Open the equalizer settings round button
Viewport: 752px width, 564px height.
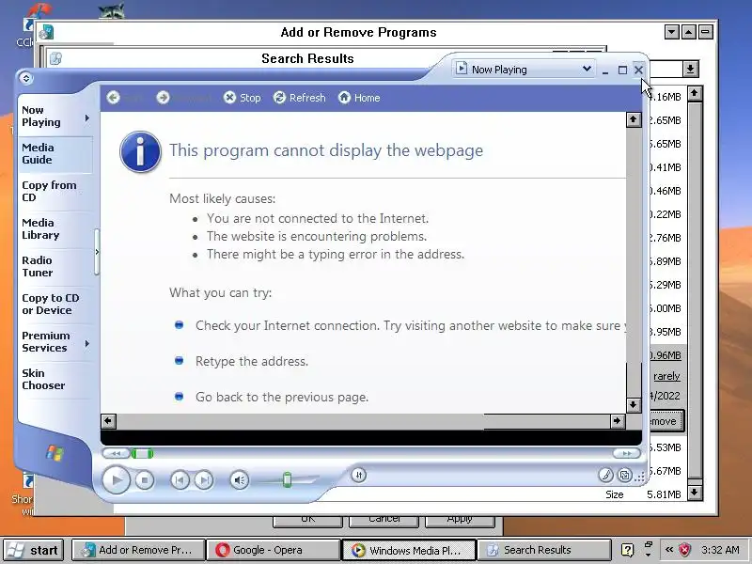coord(359,475)
